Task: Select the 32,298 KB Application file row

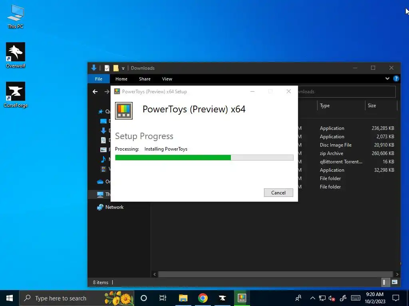Action: [x=347, y=170]
